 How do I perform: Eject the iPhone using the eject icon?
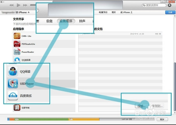click(29, 12)
